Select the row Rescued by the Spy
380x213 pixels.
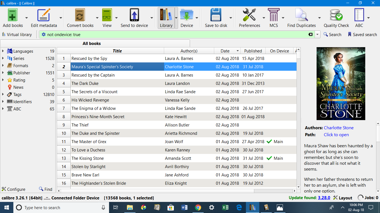click(177, 59)
